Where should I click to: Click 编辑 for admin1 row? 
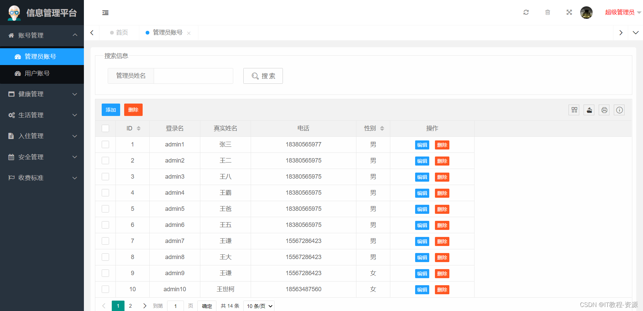click(422, 145)
